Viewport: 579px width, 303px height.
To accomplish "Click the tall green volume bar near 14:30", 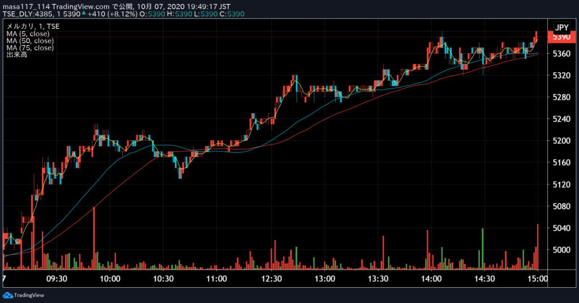I will [x=483, y=249].
